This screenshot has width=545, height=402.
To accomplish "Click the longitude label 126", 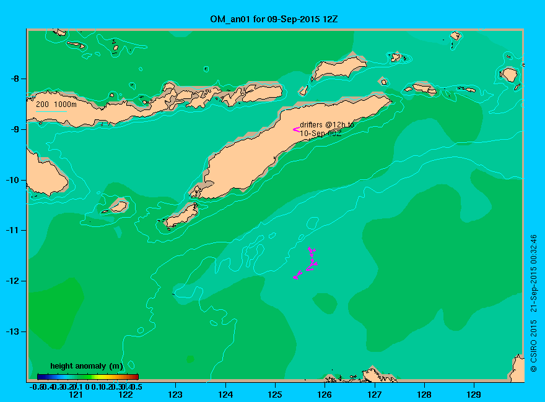I will 325,395.
